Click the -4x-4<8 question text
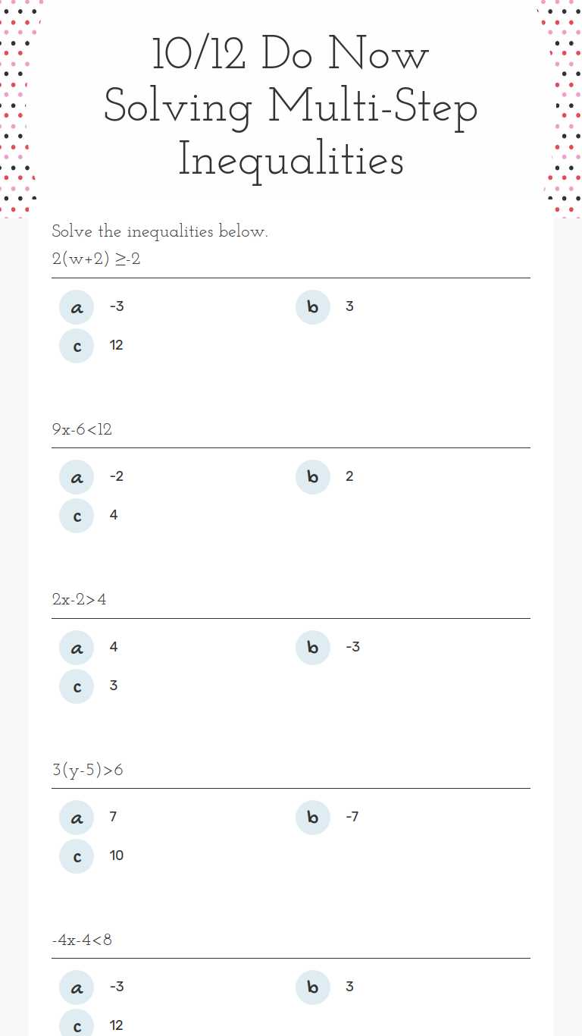Screen dimensions: 582x1036 [82, 940]
